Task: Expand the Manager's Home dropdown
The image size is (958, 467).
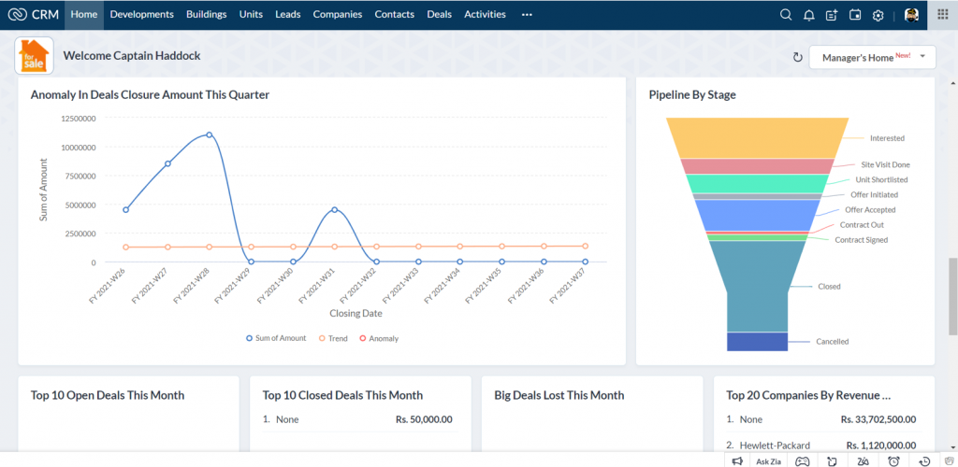Action: click(x=873, y=57)
